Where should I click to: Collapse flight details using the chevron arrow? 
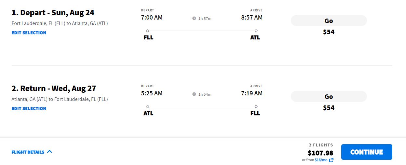click(49, 152)
